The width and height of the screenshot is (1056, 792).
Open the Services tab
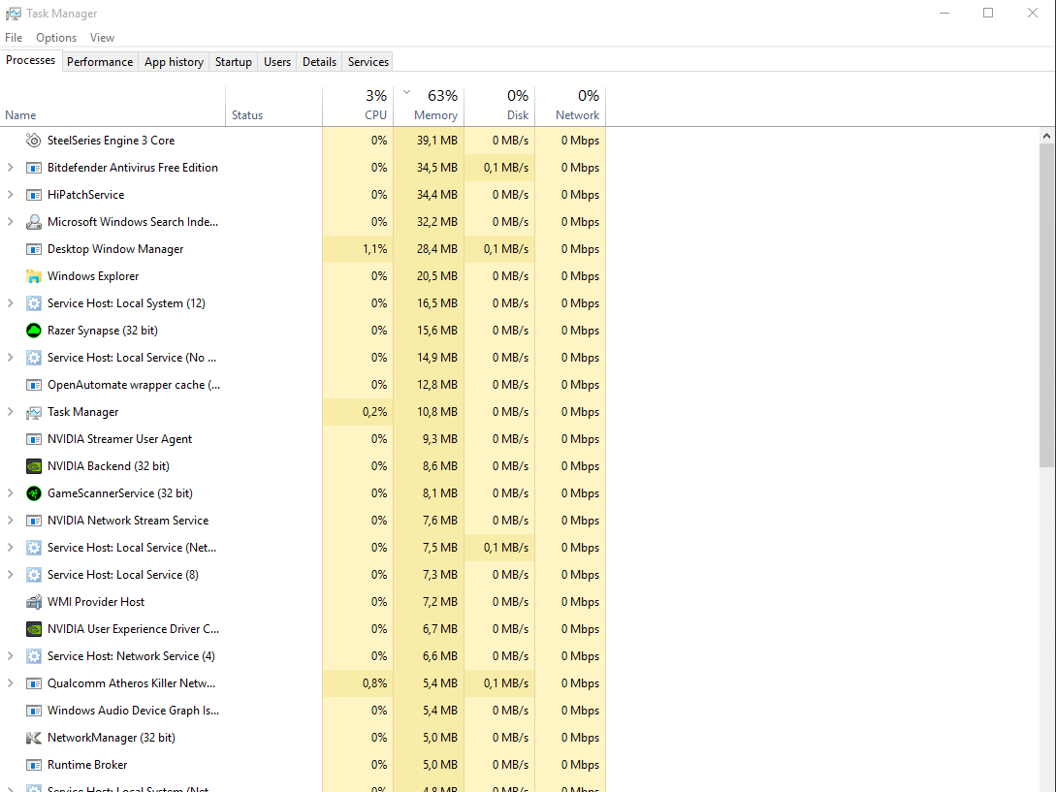pyautogui.click(x=368, y=62)
